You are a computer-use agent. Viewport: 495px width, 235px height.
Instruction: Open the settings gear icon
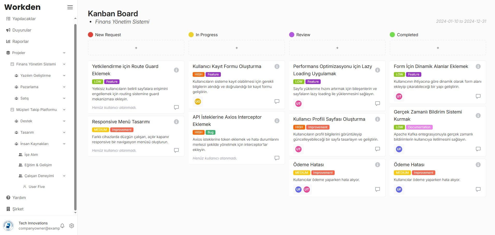coord(72,226)
